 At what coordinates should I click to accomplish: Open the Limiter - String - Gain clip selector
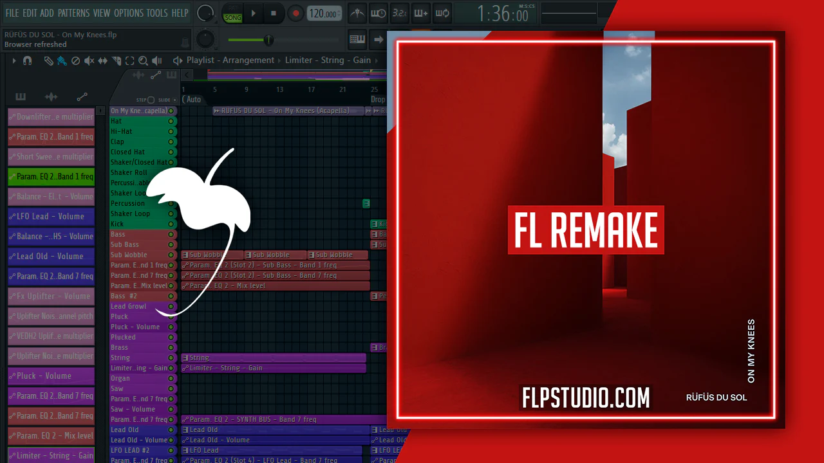pos(328,60)
